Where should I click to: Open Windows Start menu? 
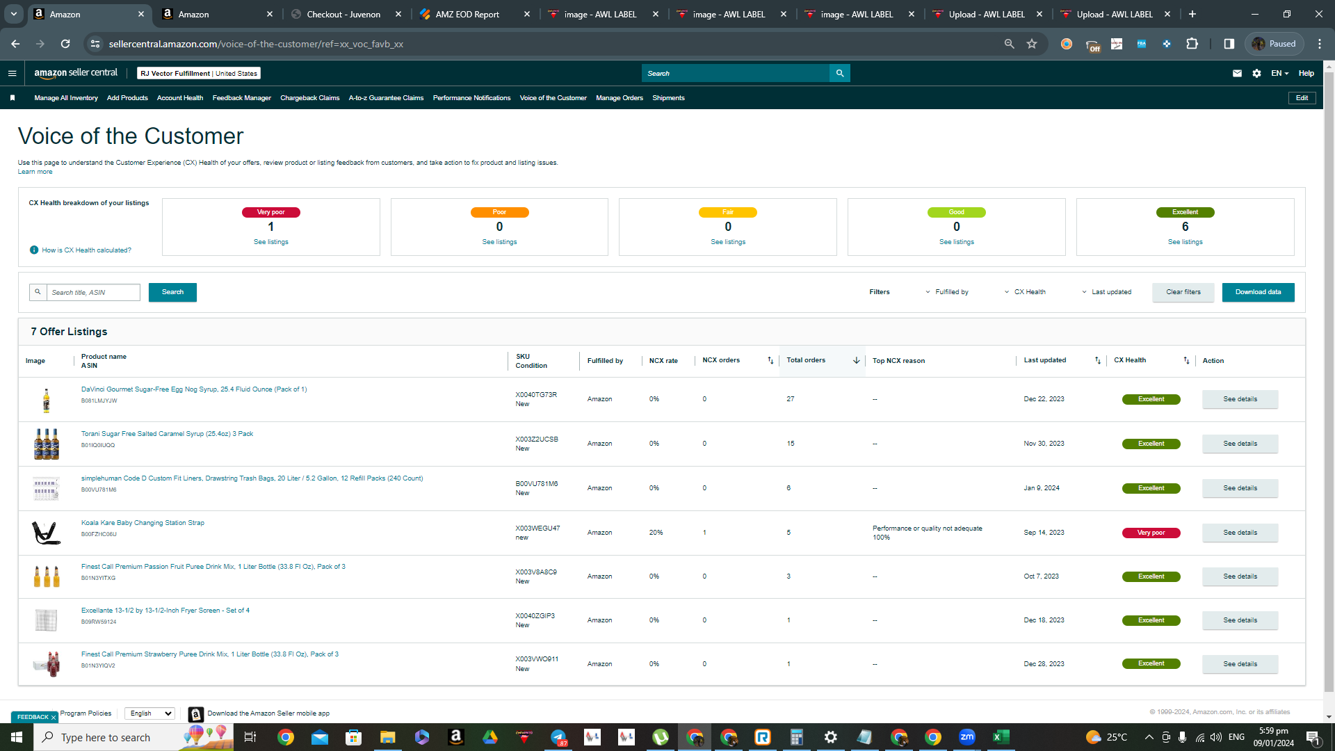coord(17,737)
